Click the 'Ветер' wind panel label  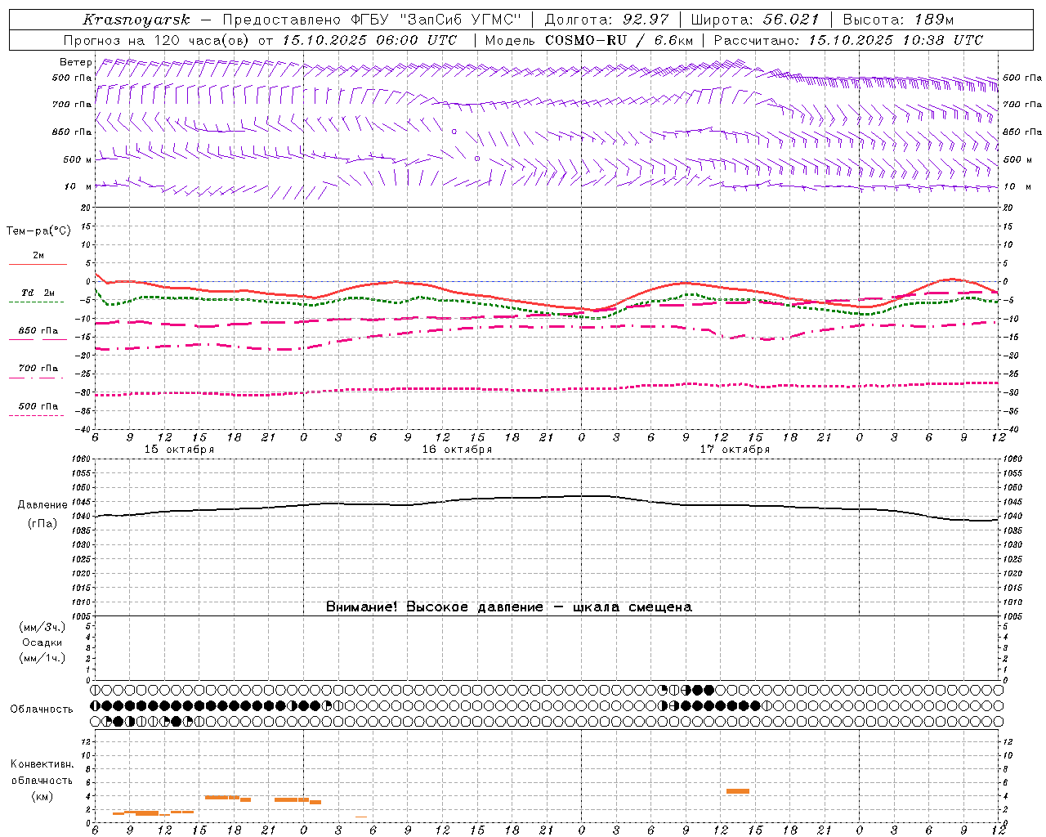pos(75,62)
